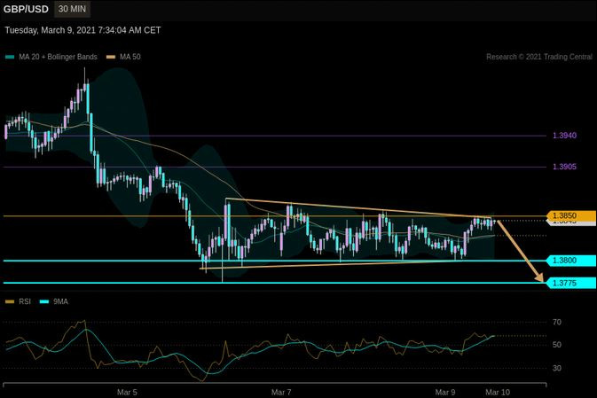Click the RSI legend color swatch
Image resolution: width=597 pixels, height=398 pixels.
10,301
